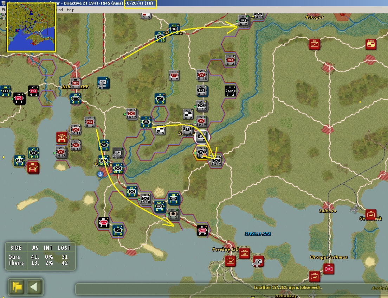Select the gray artillery unit with red symbol 1 2
The image size is (388, 298).
coord(174,75)
